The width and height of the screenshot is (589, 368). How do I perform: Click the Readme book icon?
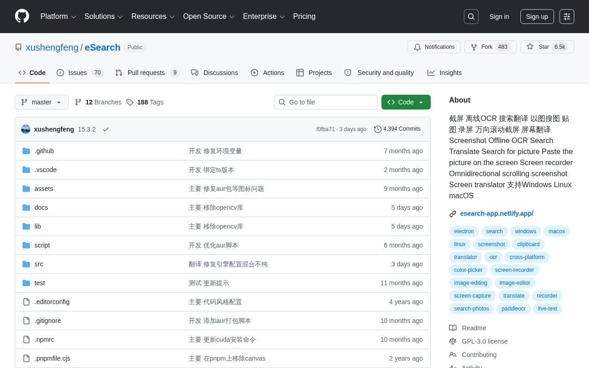[453, 328]
